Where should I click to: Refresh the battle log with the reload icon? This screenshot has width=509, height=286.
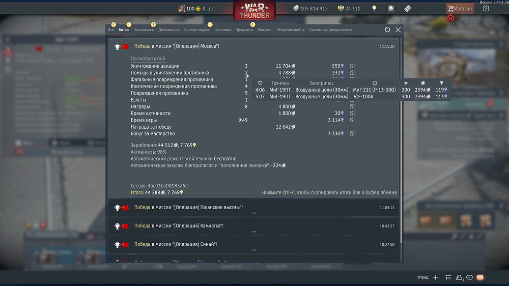click(387, 30)
